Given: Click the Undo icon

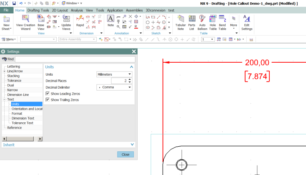Looking at the screenshot, I should coord(21,3).
